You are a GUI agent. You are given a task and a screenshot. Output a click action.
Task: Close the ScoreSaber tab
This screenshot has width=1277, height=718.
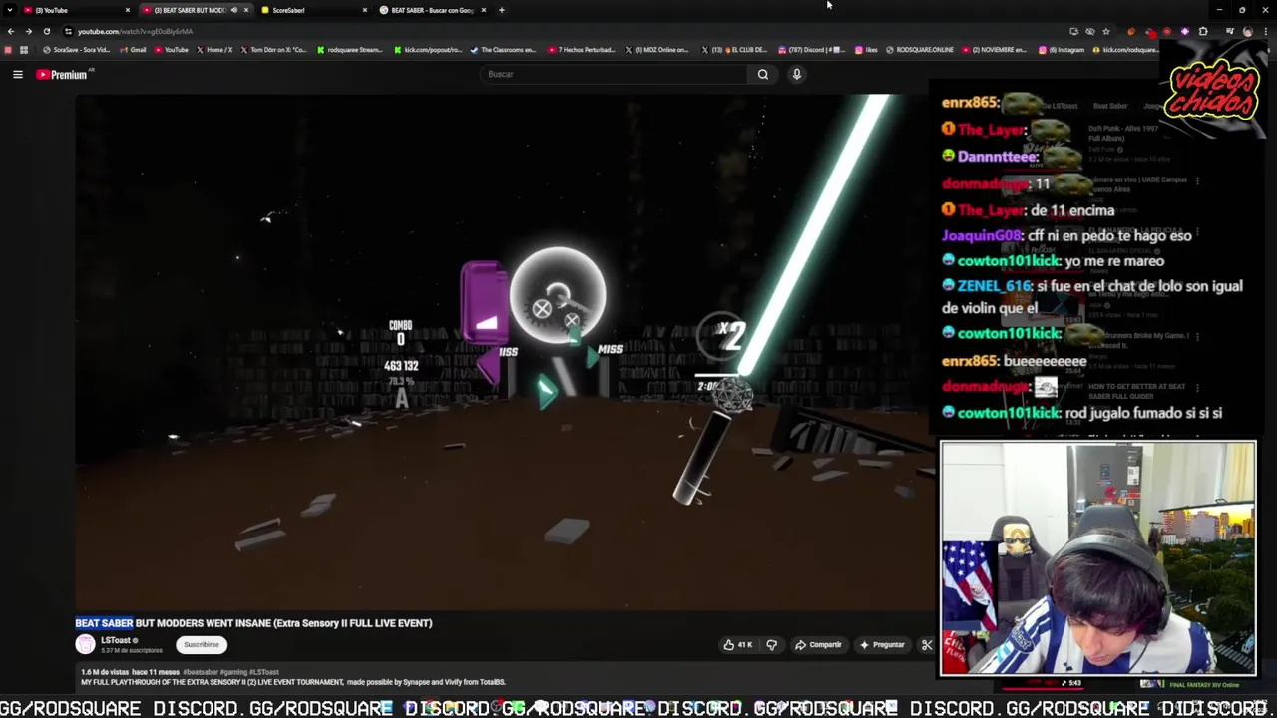click(x=364, y=10)
